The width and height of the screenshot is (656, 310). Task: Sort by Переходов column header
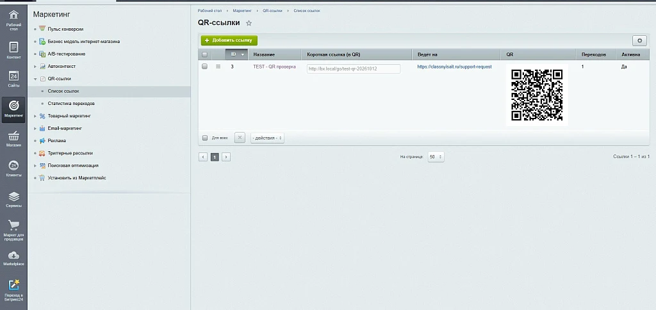pyautogui.click(x=596, y=54)
